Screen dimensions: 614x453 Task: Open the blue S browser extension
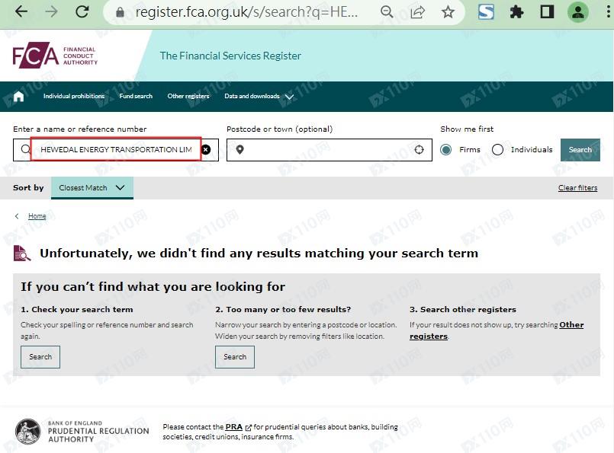pos(486,11)
